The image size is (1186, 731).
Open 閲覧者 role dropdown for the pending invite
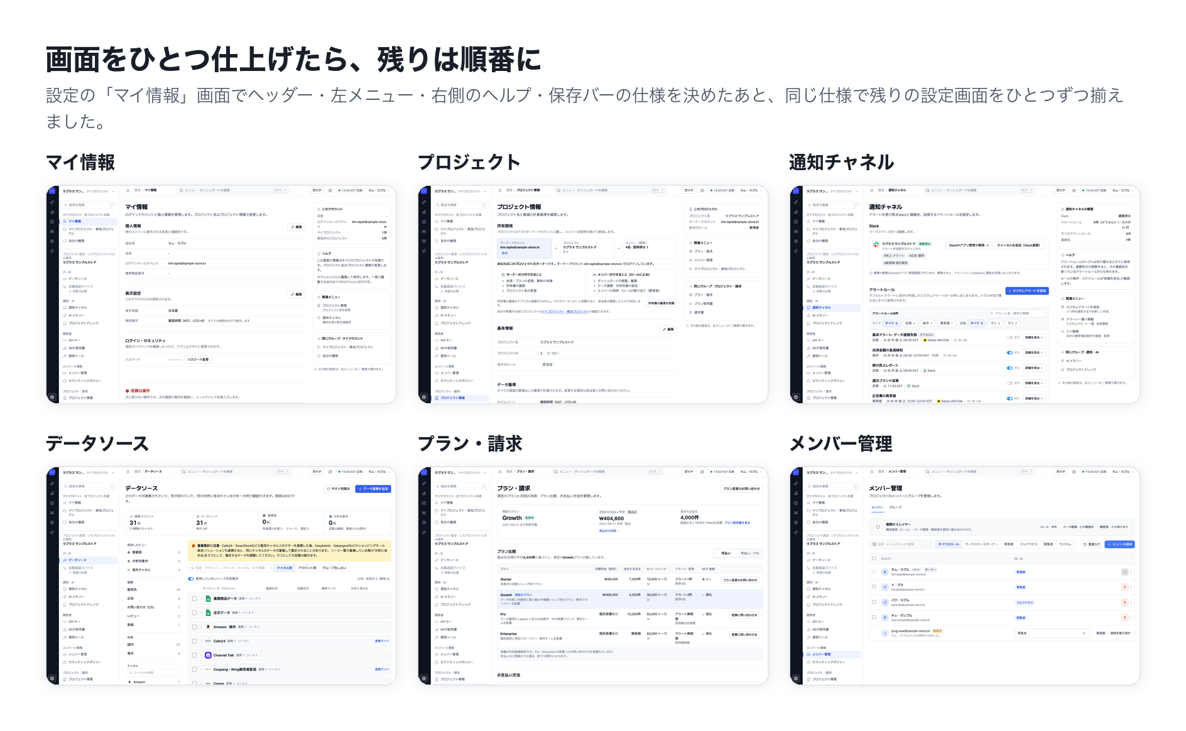click(1051, 633)
